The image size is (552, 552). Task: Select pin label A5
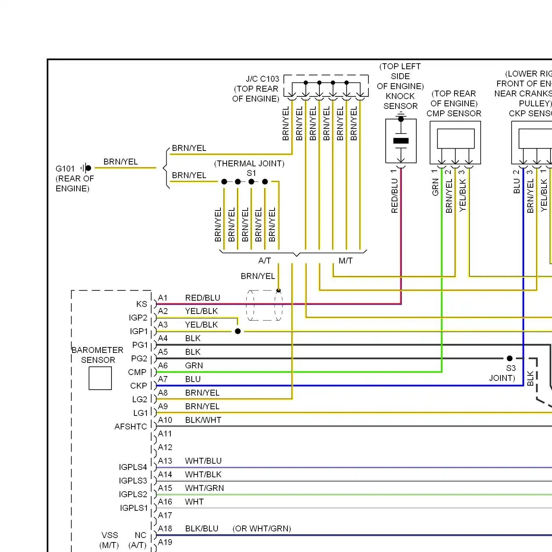coord(163,352)
